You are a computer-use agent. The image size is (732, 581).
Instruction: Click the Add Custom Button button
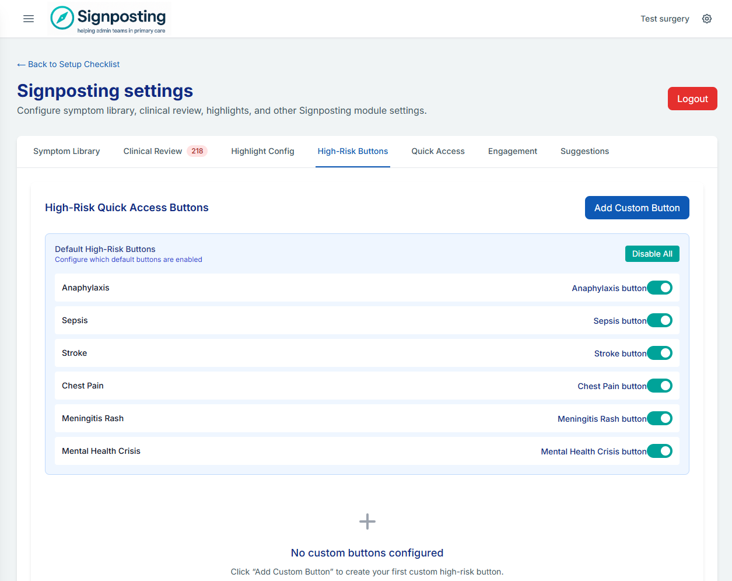click(x=637, y=208)
